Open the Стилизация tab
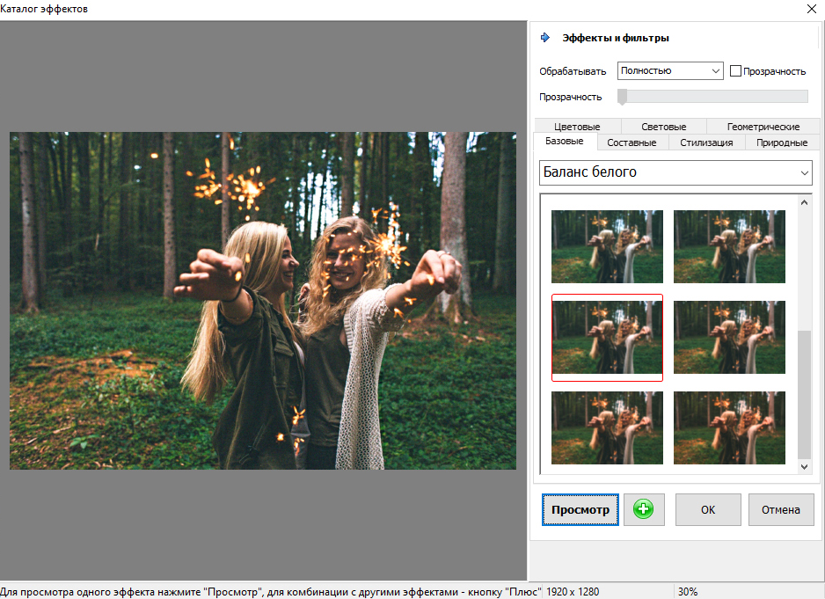 point(705,142)
